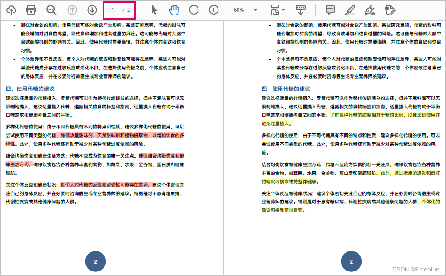Image resolution: width=446 pixels, height=276 pixels.
Task: Click yellow highlighted text 建议和指导更加重要
Action: [x=283, y=210]
